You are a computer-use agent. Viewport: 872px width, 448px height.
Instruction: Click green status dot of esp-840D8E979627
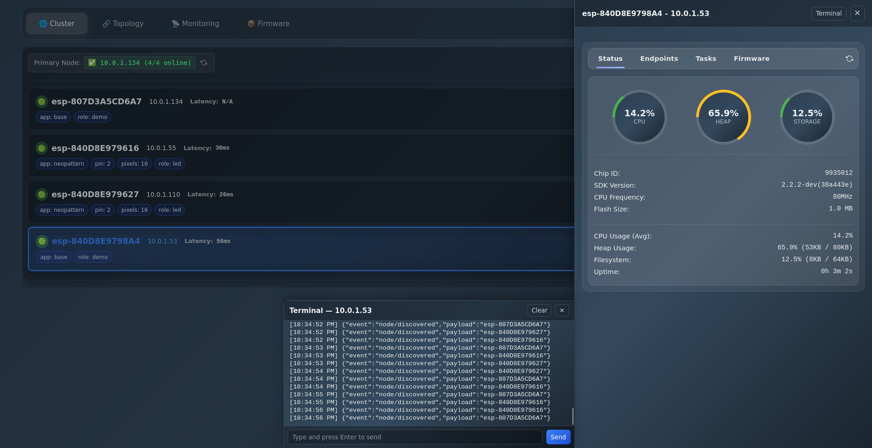click(42, 194)
